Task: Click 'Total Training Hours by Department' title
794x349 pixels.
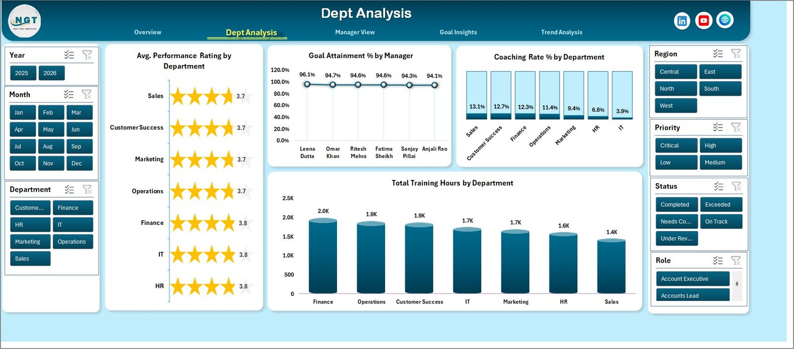Action: coord(452,183)
